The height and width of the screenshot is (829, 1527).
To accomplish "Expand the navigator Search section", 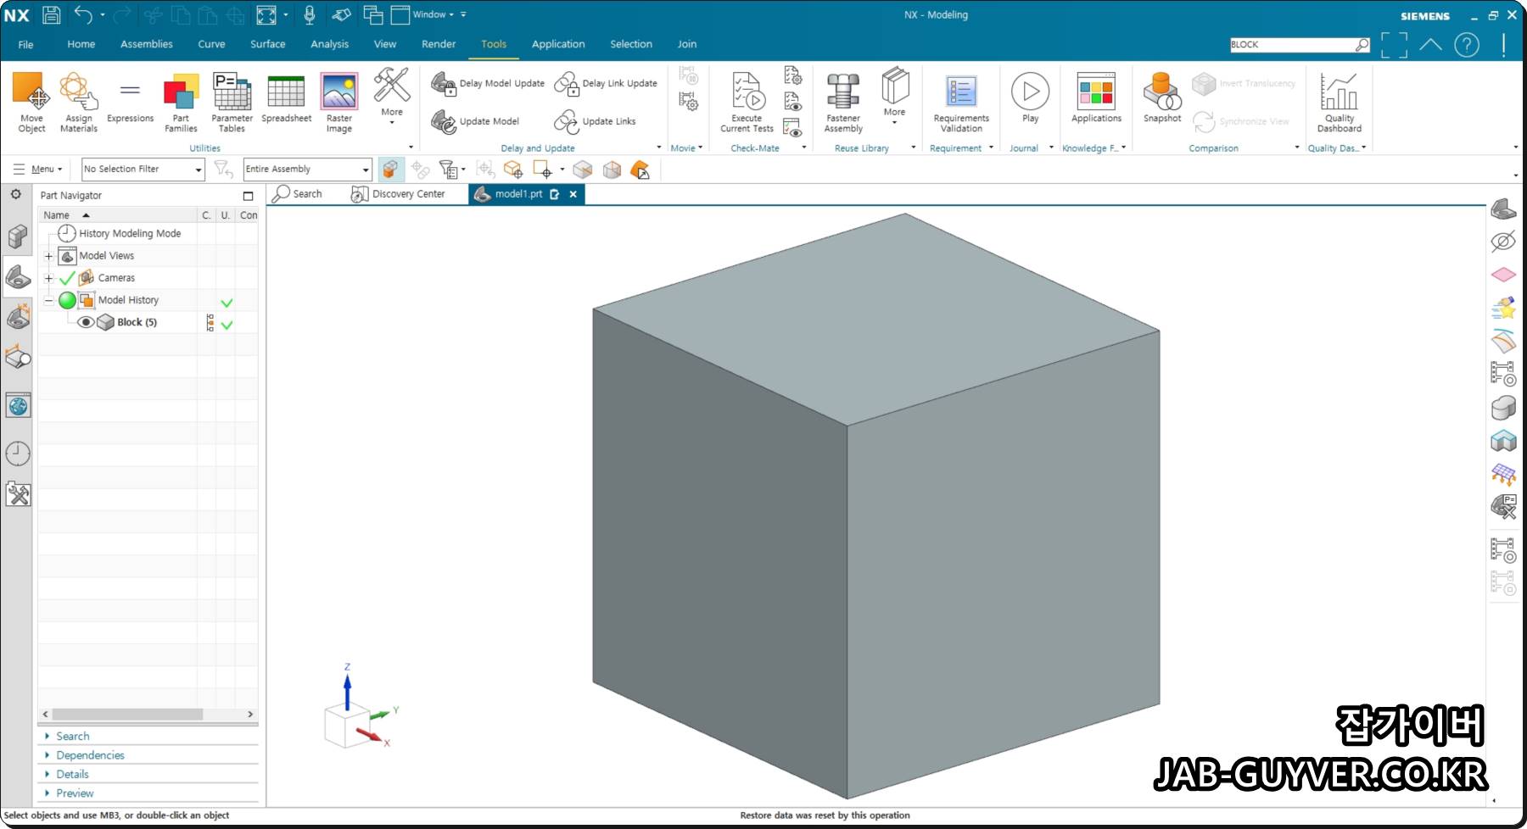I will pyautogui.click(x=72, y=737).
